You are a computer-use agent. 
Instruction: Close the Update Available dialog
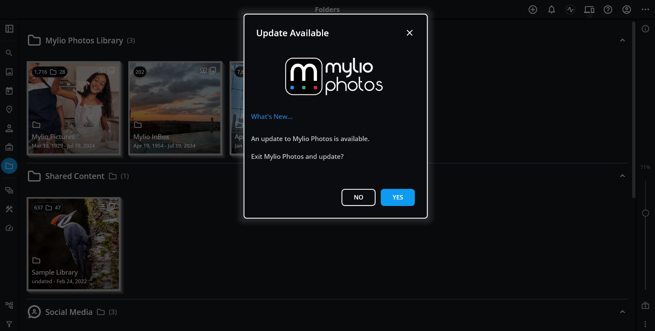pos(409,33)
